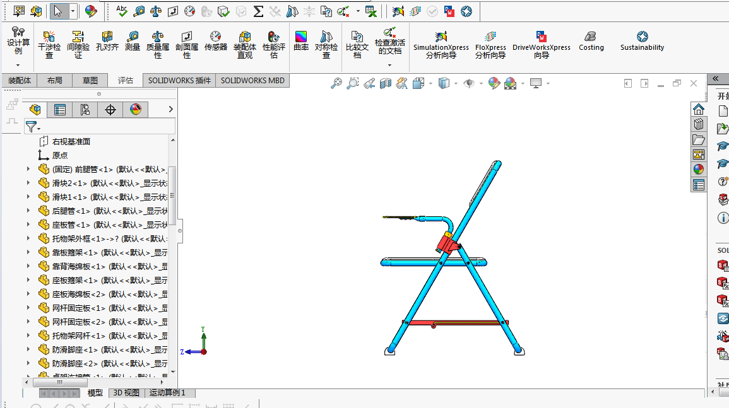Viewport: 729px width, 408px height.
Task: Open the tree filter dropdown
Action: pos(33,126)
